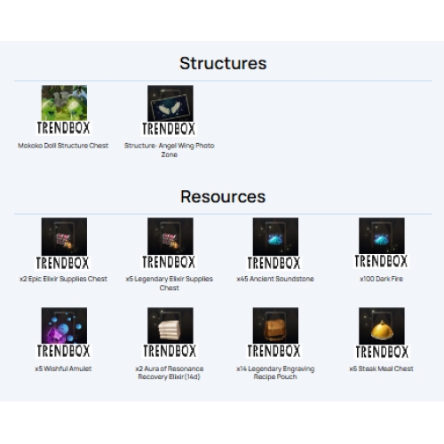Click the x45 Ancient Soundstone label
444x444 pixels.
pyautogui.click(x=275, y=279)
